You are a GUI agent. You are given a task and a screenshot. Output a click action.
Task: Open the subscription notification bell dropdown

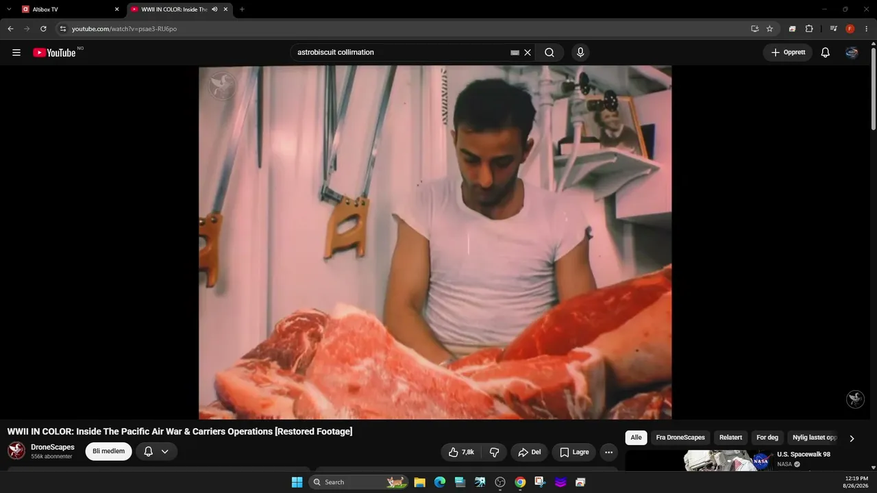point(156,451)
